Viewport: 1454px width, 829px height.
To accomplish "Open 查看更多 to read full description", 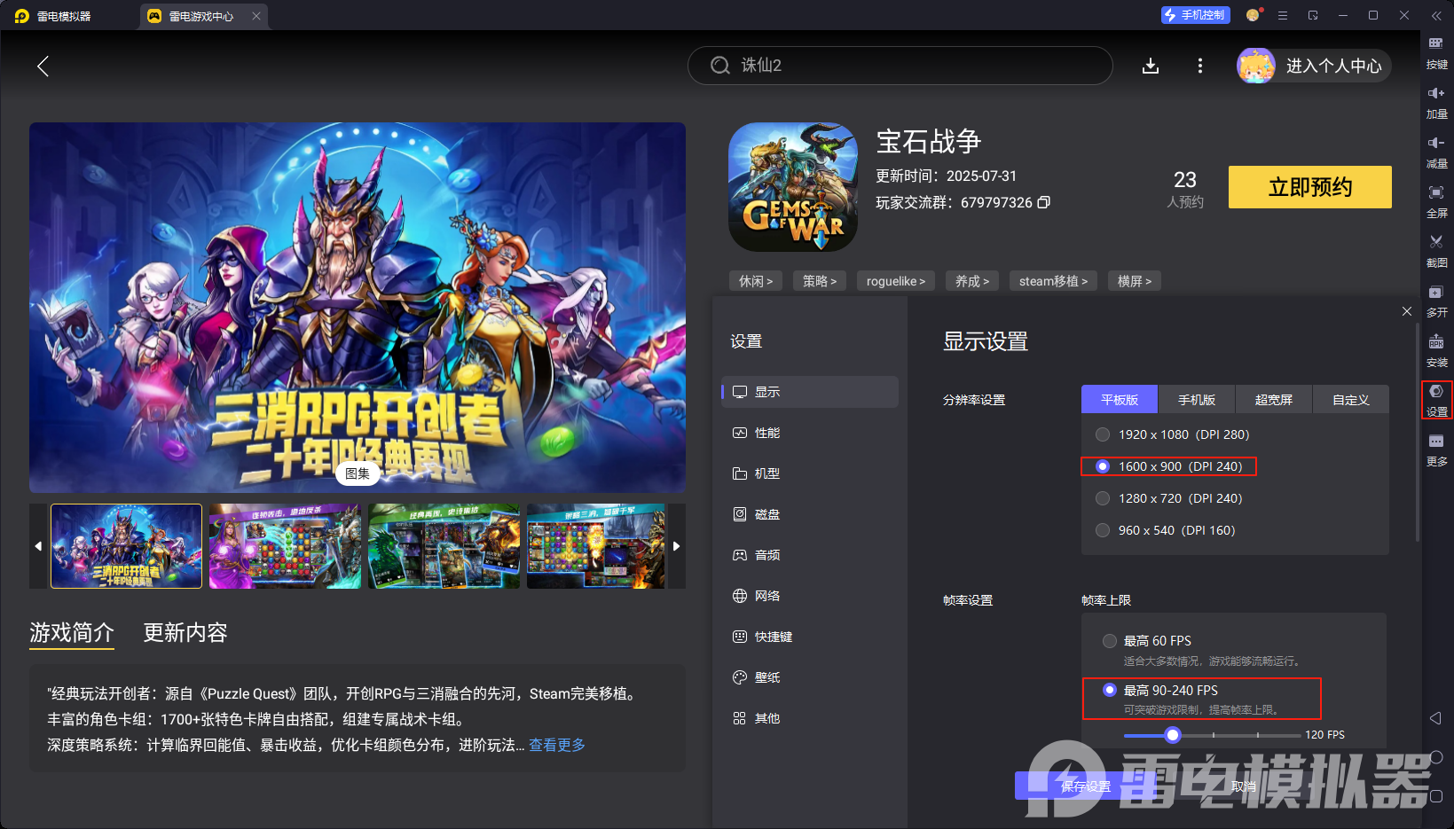I will point(556,745).
